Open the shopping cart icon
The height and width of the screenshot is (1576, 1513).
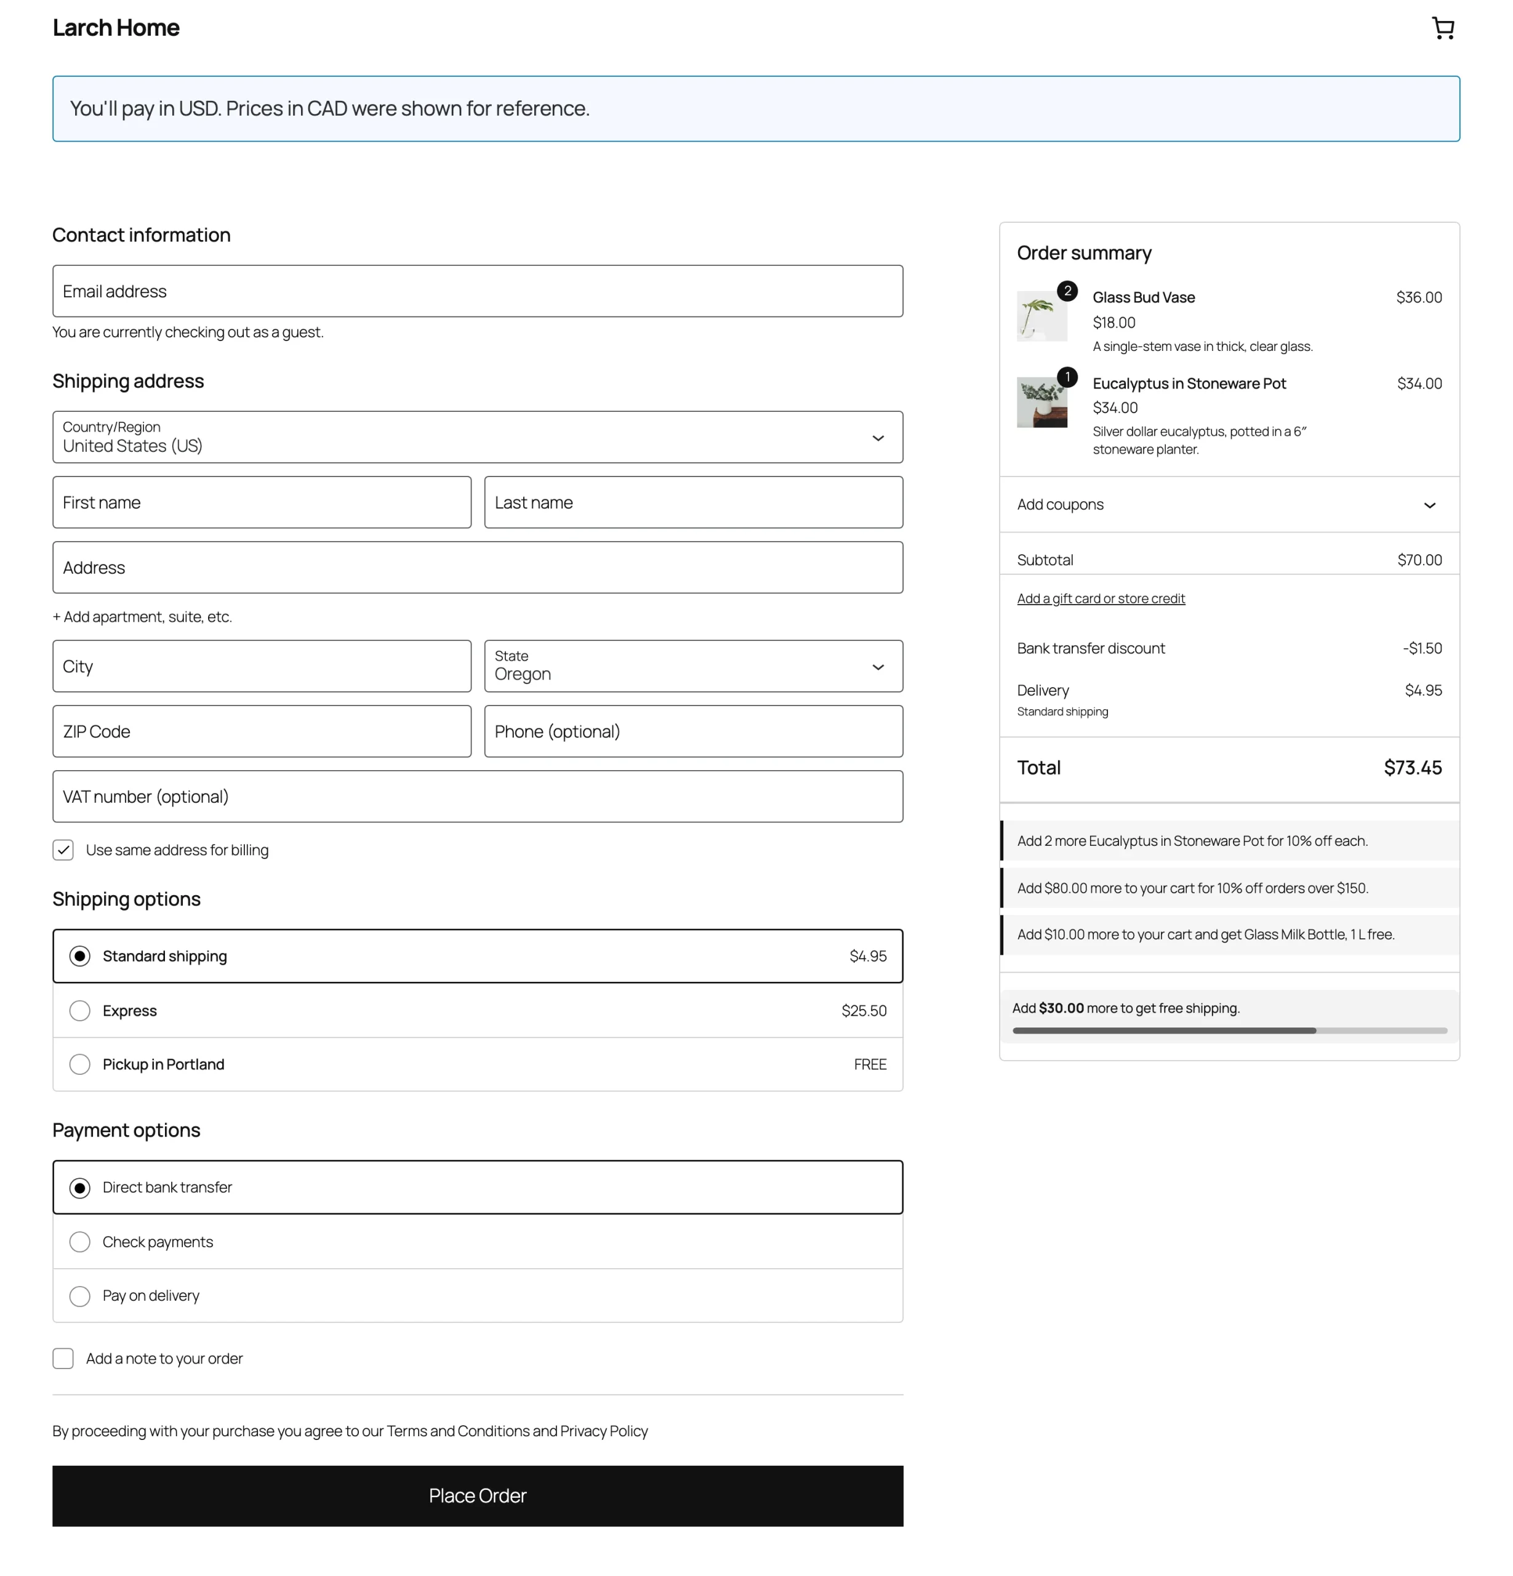point(1443,28)
